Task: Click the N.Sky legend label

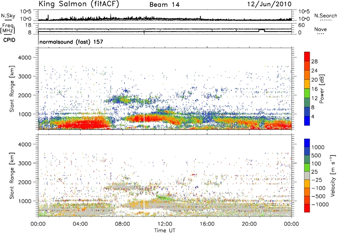Action: coord(8,16)
